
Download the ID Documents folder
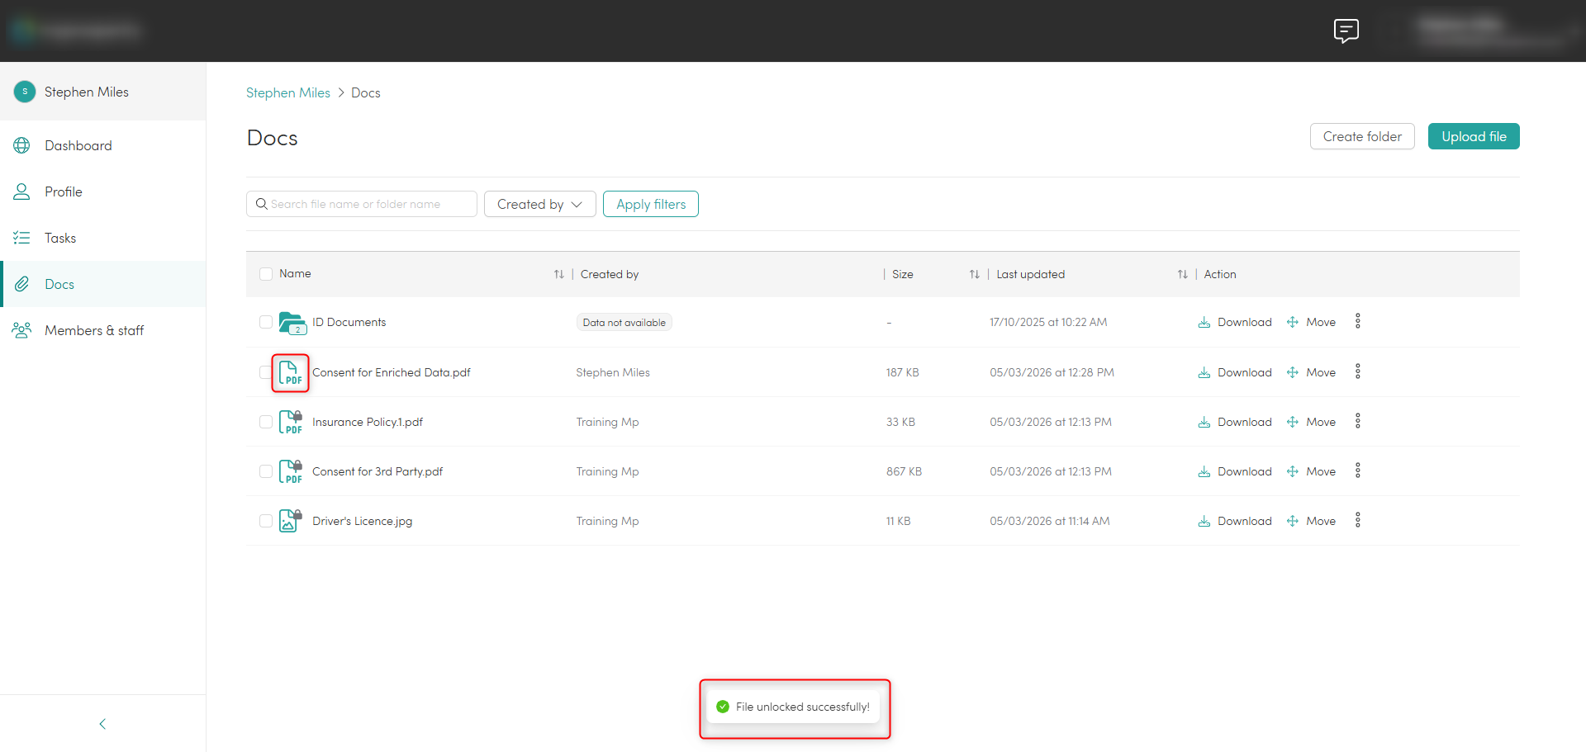pos(1235,322)
